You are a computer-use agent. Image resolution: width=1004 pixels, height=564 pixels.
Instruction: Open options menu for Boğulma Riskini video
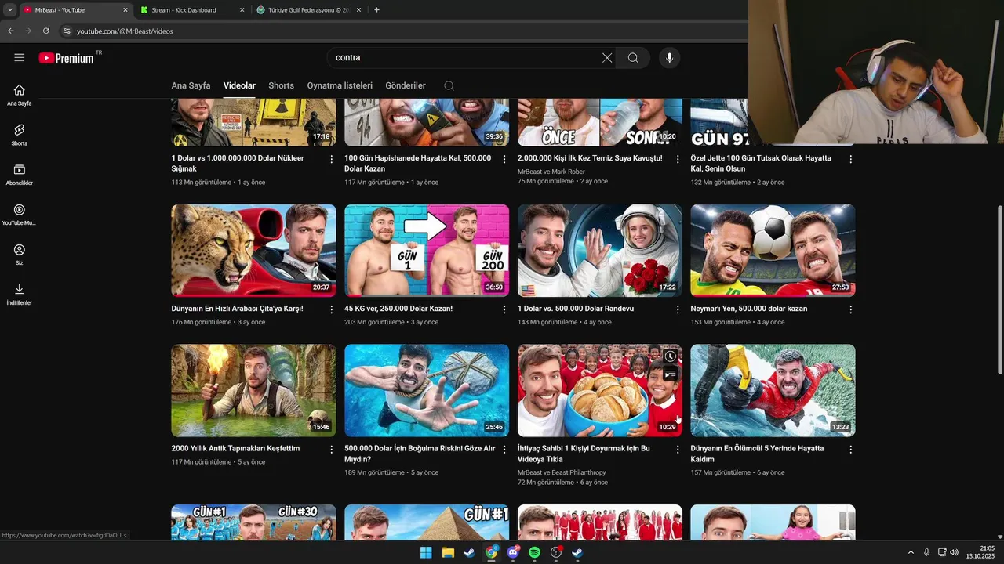click(504, 450)
